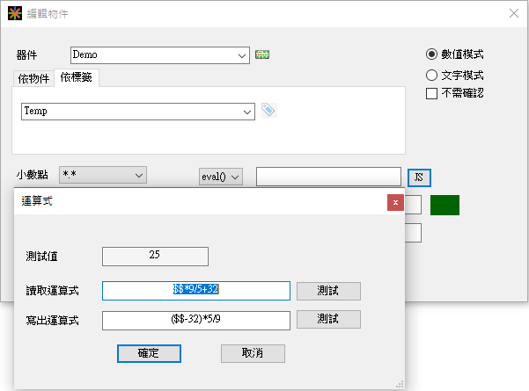Select the 數值模式 radio button
The width and height of the screenshot is (529, 391).
pos(432,54)
